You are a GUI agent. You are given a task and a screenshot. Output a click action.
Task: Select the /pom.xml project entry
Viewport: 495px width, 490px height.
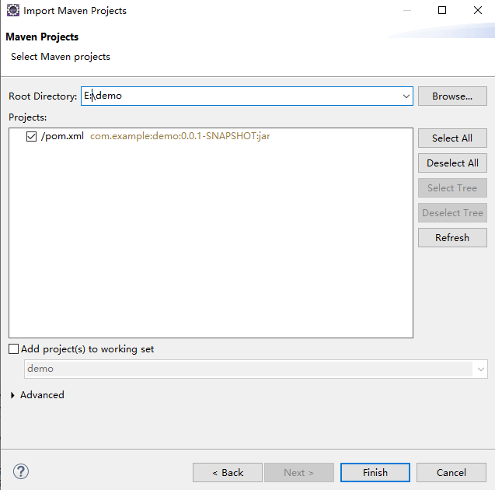coord(62,136)
